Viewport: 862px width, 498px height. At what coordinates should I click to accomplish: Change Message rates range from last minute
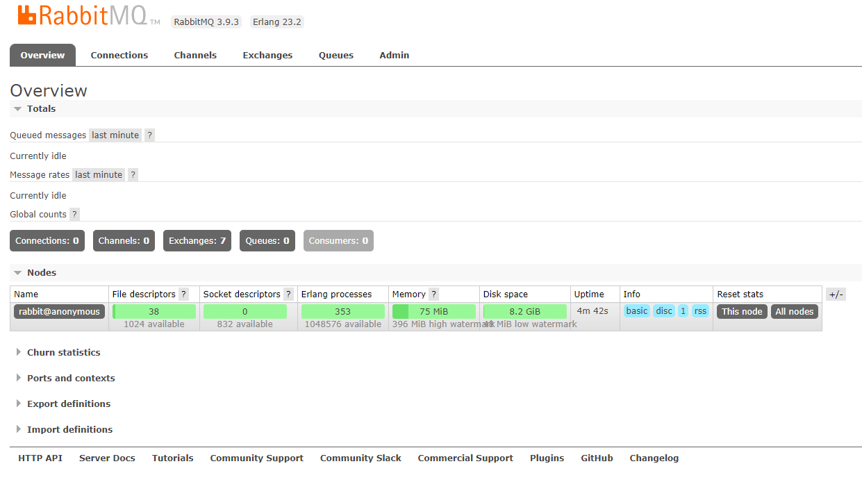point(99,175)
